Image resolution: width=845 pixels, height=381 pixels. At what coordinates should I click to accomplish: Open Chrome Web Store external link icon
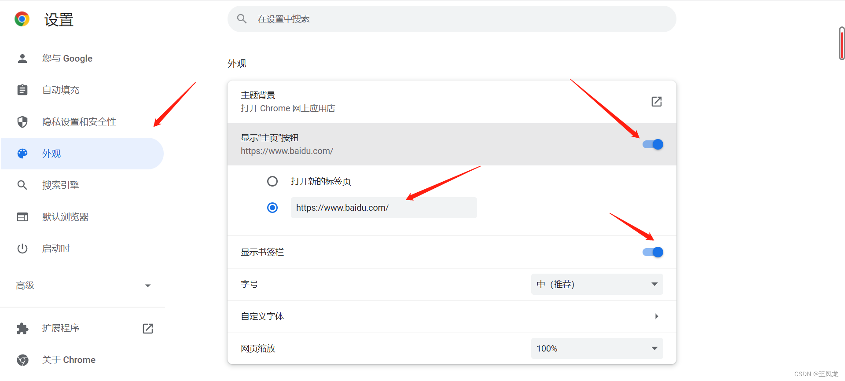tap(656, 102)
